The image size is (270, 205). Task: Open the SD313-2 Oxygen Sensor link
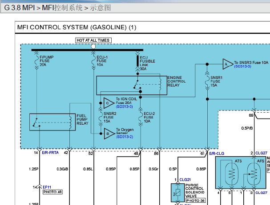coord(125,137)
